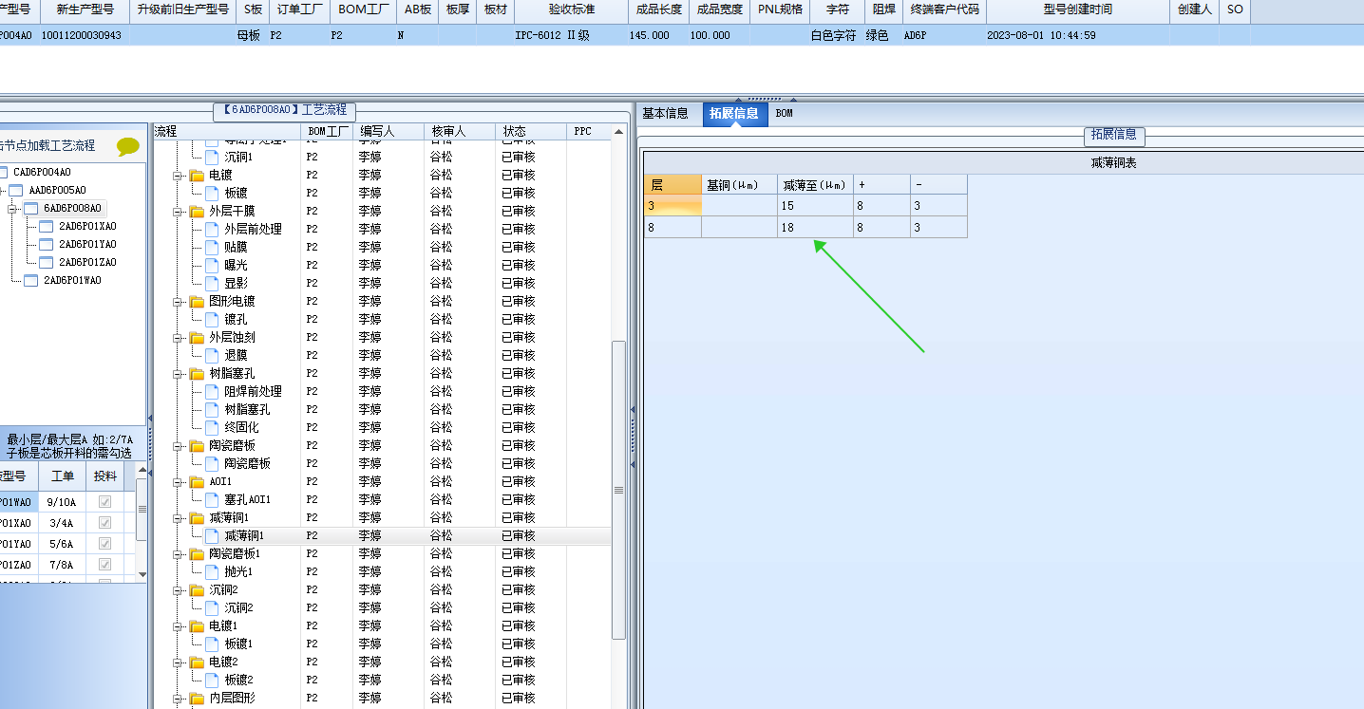
Task: Click the document icon for 显影 step
Action: [212, 283]
